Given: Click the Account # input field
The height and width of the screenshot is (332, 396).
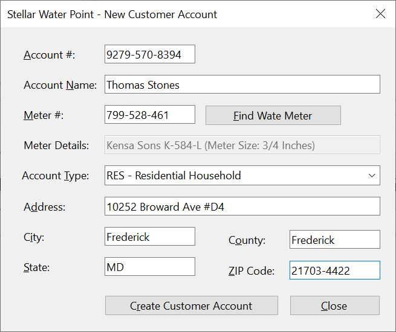Looking at the screenshot, I should click(150, 54).
